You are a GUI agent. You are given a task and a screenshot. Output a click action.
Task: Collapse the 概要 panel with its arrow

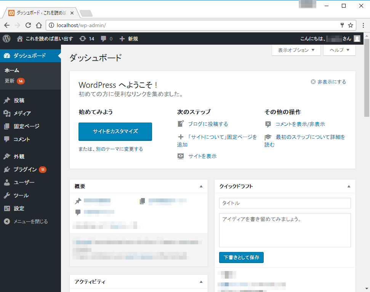coord(201,186)
